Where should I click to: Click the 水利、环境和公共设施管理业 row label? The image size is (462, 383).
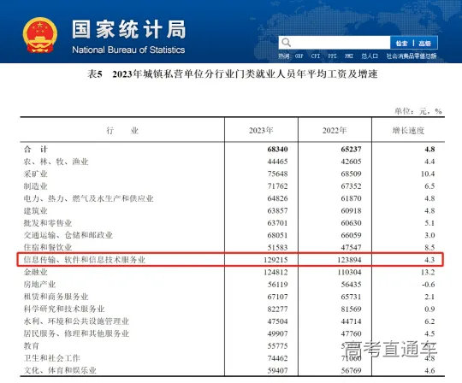coord(76,321)
